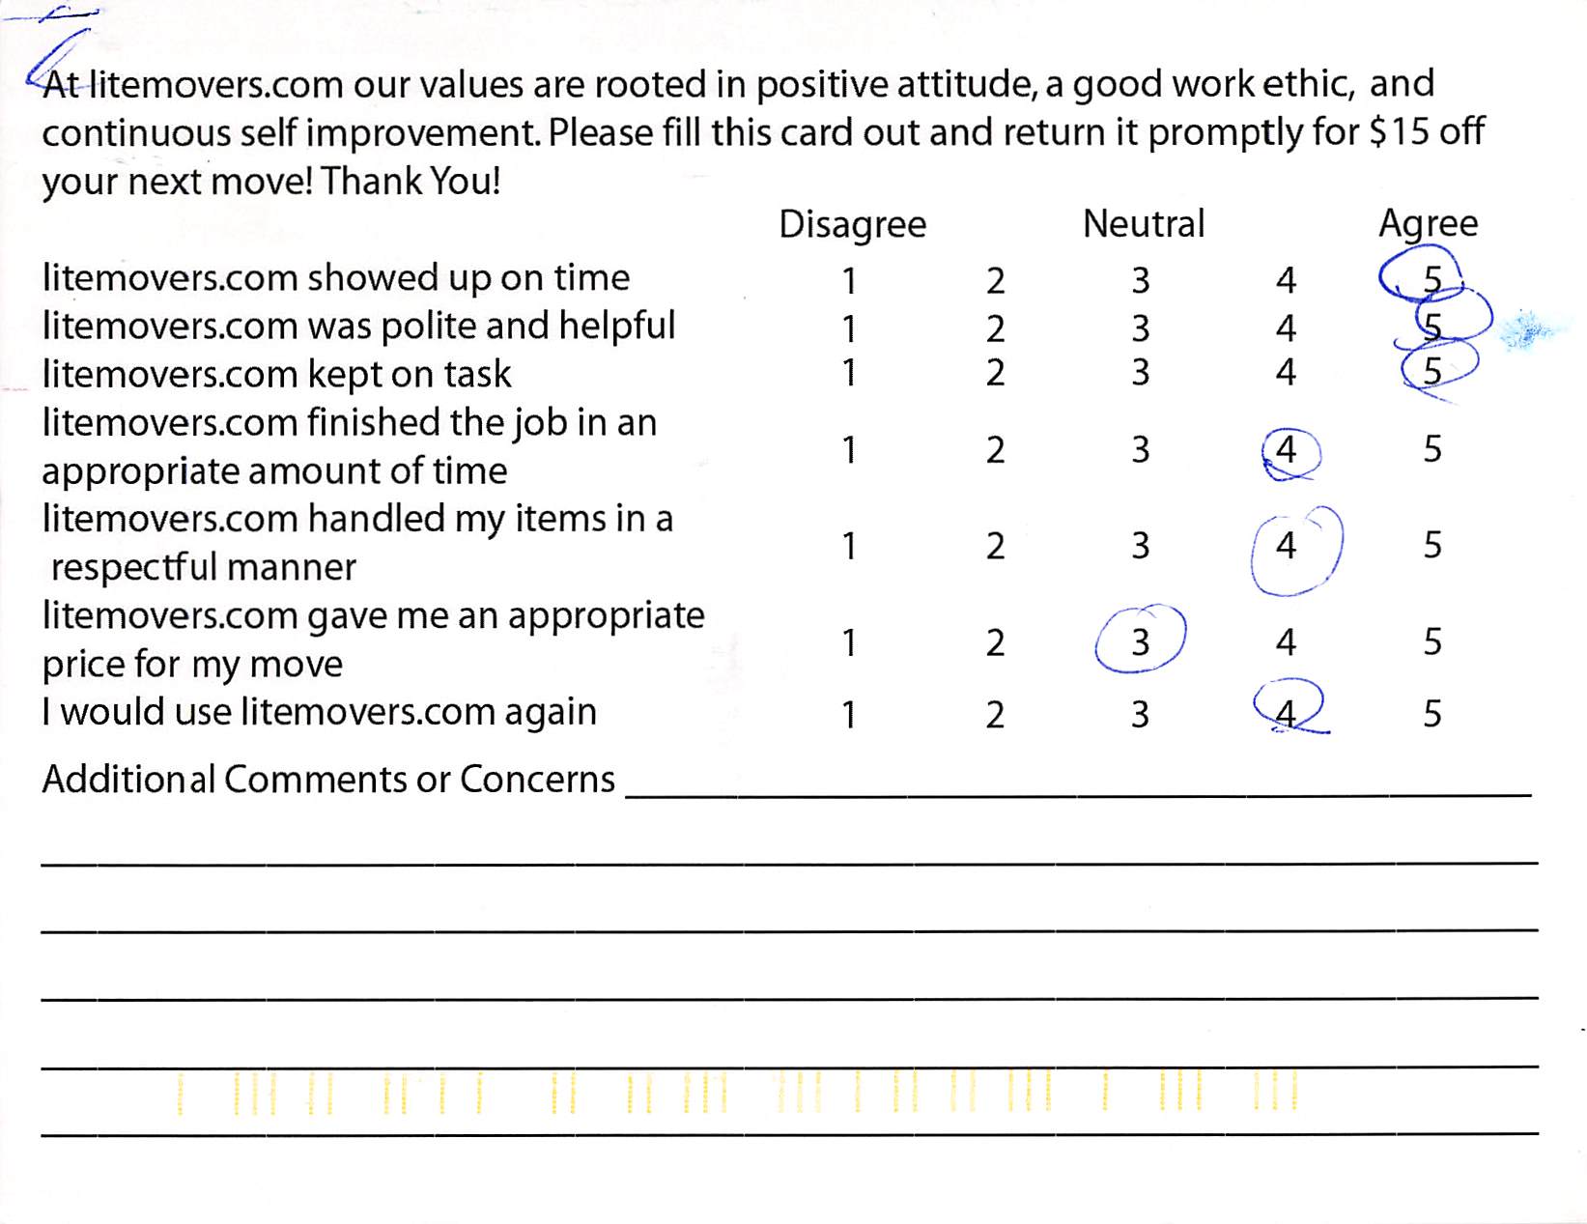Choose rating 3 for polite and helpful

(1141, 328)
